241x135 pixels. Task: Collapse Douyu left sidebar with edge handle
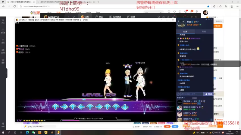pos(6,73)
